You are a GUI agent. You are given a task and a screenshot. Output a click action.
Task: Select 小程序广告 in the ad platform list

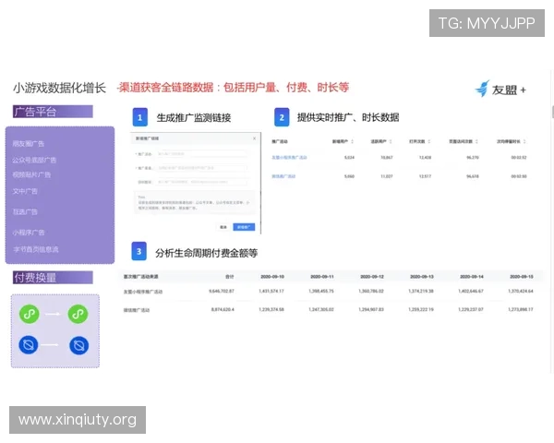[x=29, y=232]
